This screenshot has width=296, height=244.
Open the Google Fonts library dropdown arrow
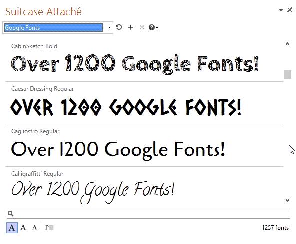tap(109, 27)
